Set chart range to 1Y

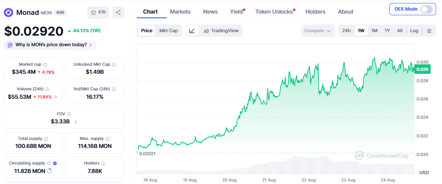pyautogui.click(x=387, y=31)
